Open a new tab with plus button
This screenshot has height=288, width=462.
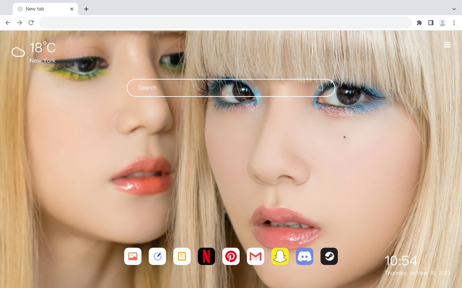[86, 9]
